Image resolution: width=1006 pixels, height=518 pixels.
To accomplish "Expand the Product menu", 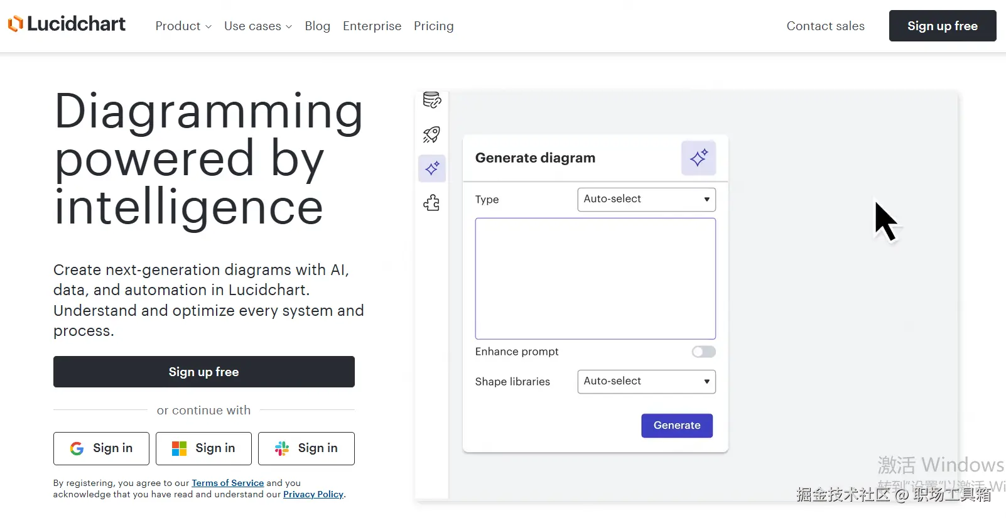I will [x=183, y=26].
